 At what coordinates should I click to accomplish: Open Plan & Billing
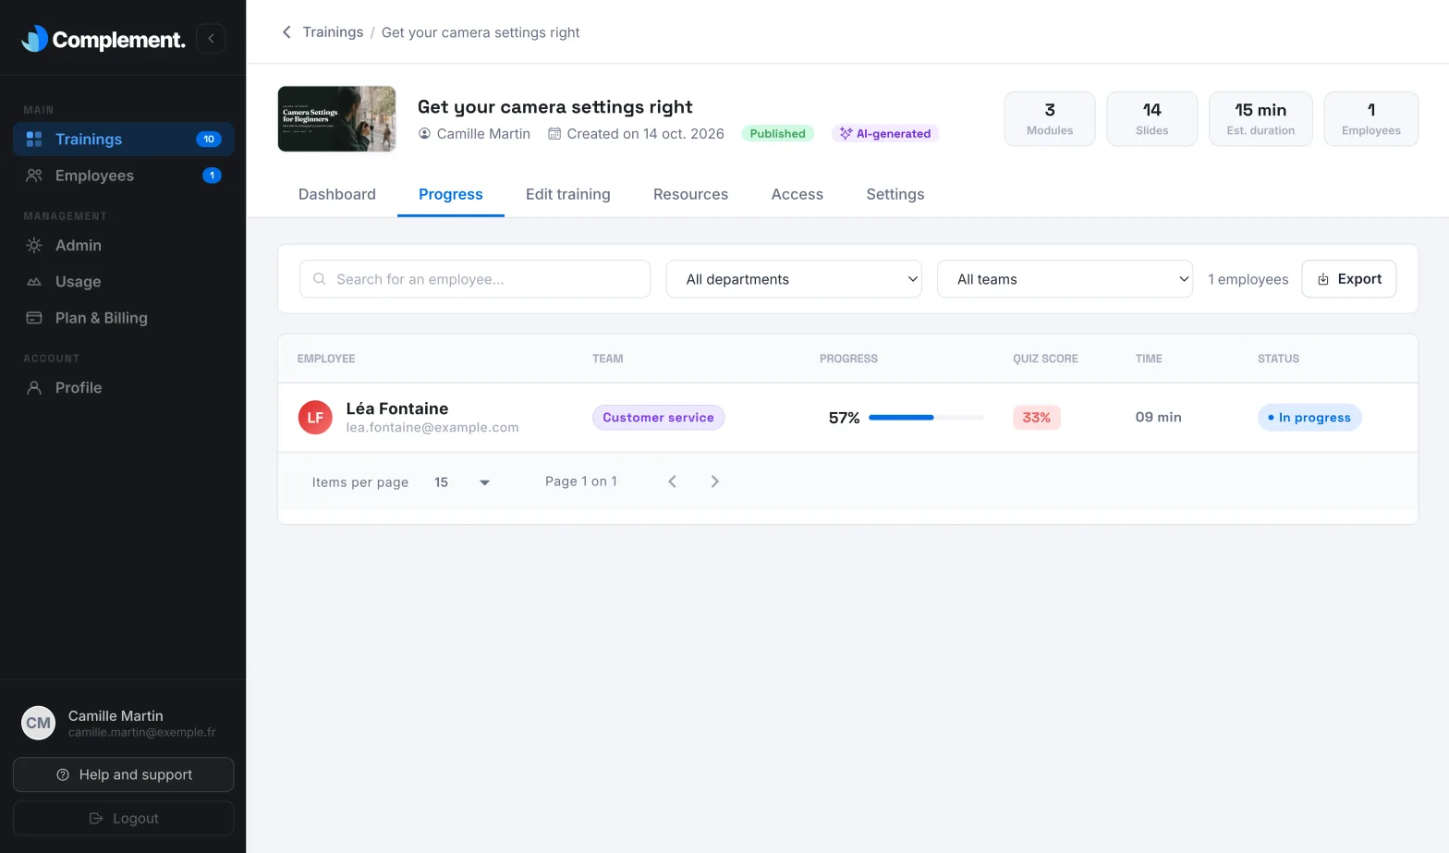click(x=123, y=318)
